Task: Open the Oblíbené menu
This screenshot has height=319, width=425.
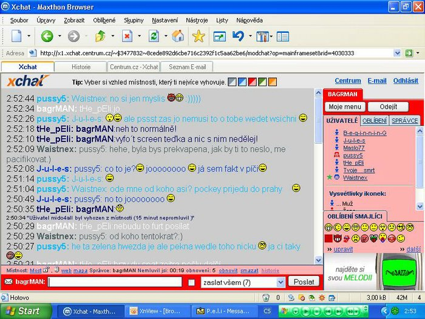Action: click(104, 20)
